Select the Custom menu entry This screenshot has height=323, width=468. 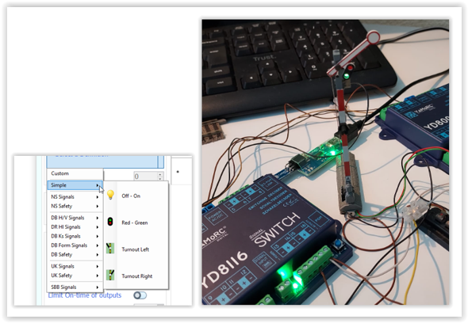pos(75,173)
